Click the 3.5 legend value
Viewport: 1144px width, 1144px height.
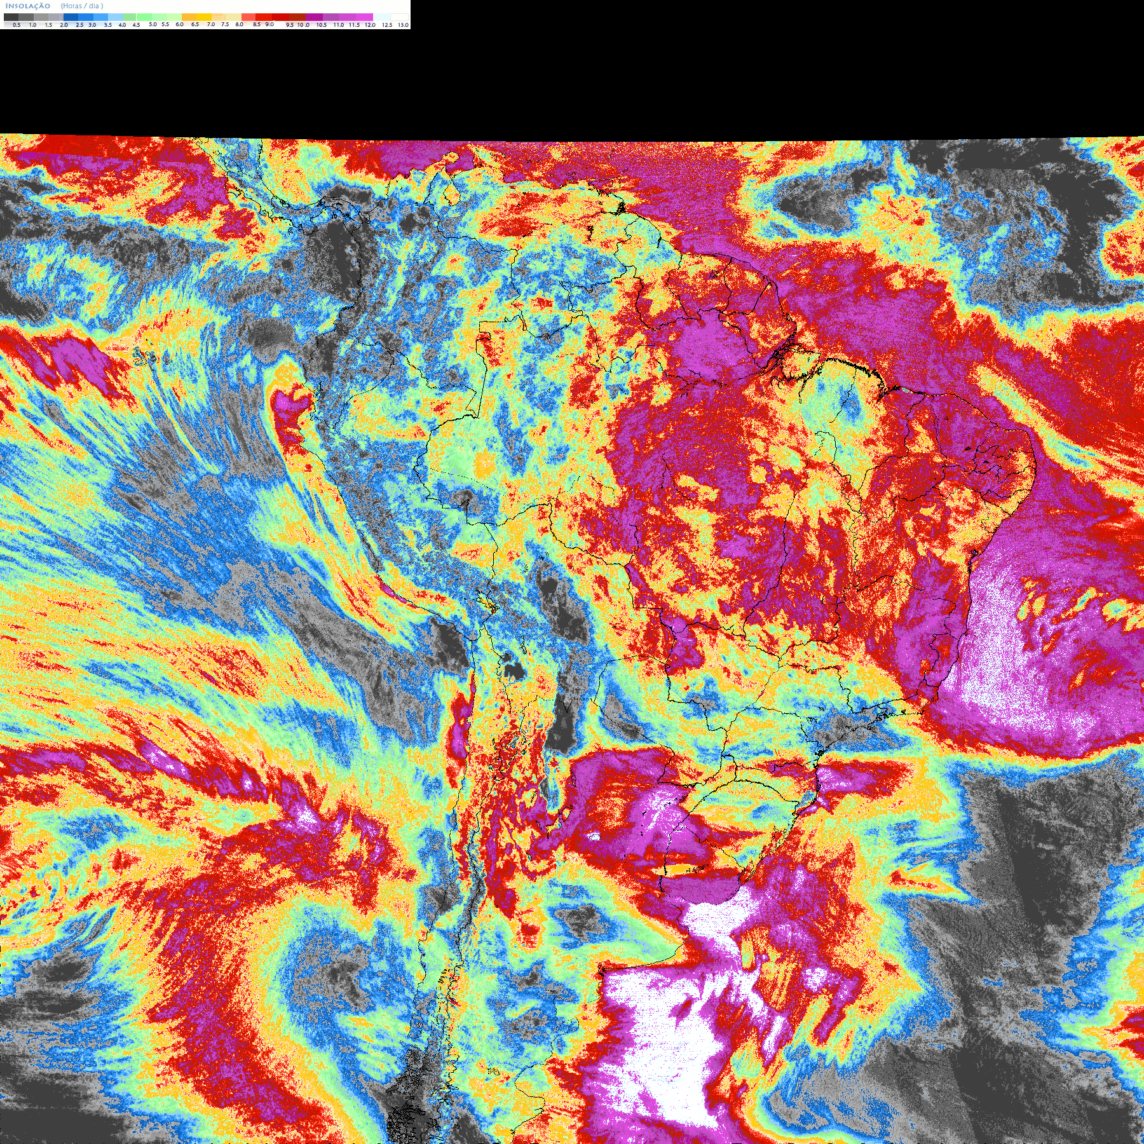tap(108, 25)
